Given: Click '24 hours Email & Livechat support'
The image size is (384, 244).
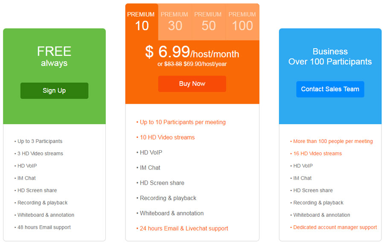Looking at the screenshot, I should tap(182, 228).
